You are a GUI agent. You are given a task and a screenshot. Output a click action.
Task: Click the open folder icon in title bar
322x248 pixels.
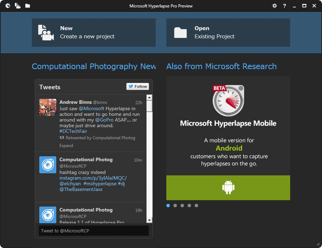point(27,6)
